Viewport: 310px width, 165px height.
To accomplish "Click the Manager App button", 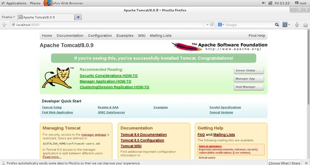I will coord(249,78).
